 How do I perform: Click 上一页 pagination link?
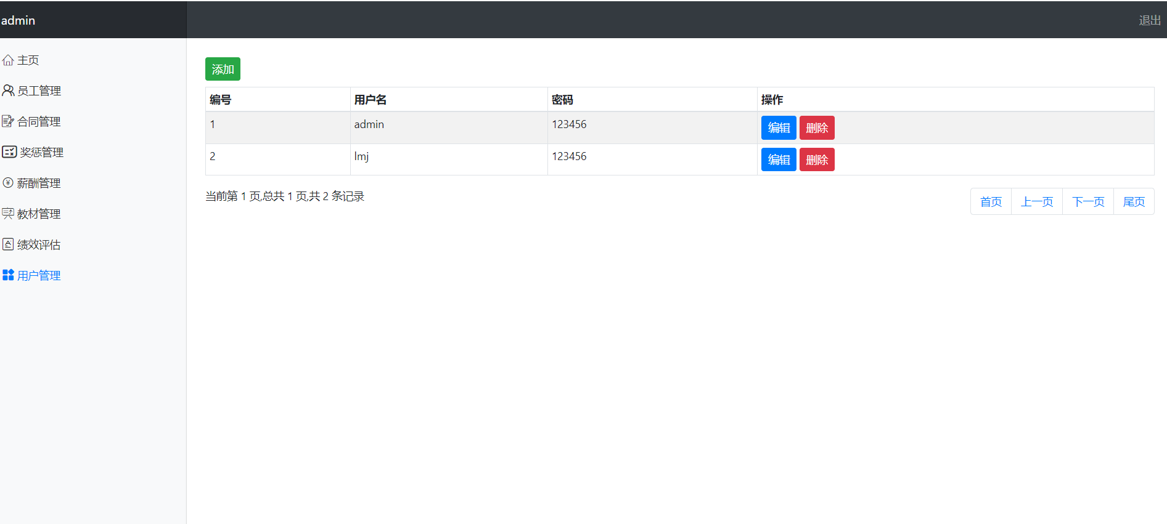pyautogui.click(x=1037, y=201)
